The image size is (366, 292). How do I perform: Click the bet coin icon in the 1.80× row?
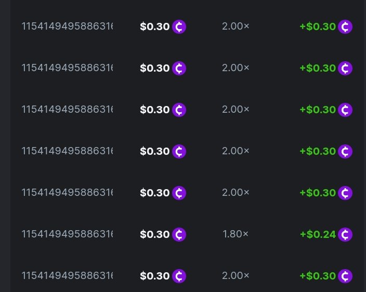[179, 234]
